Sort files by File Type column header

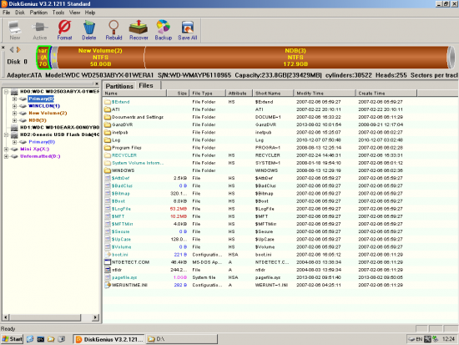click(208, 94)
